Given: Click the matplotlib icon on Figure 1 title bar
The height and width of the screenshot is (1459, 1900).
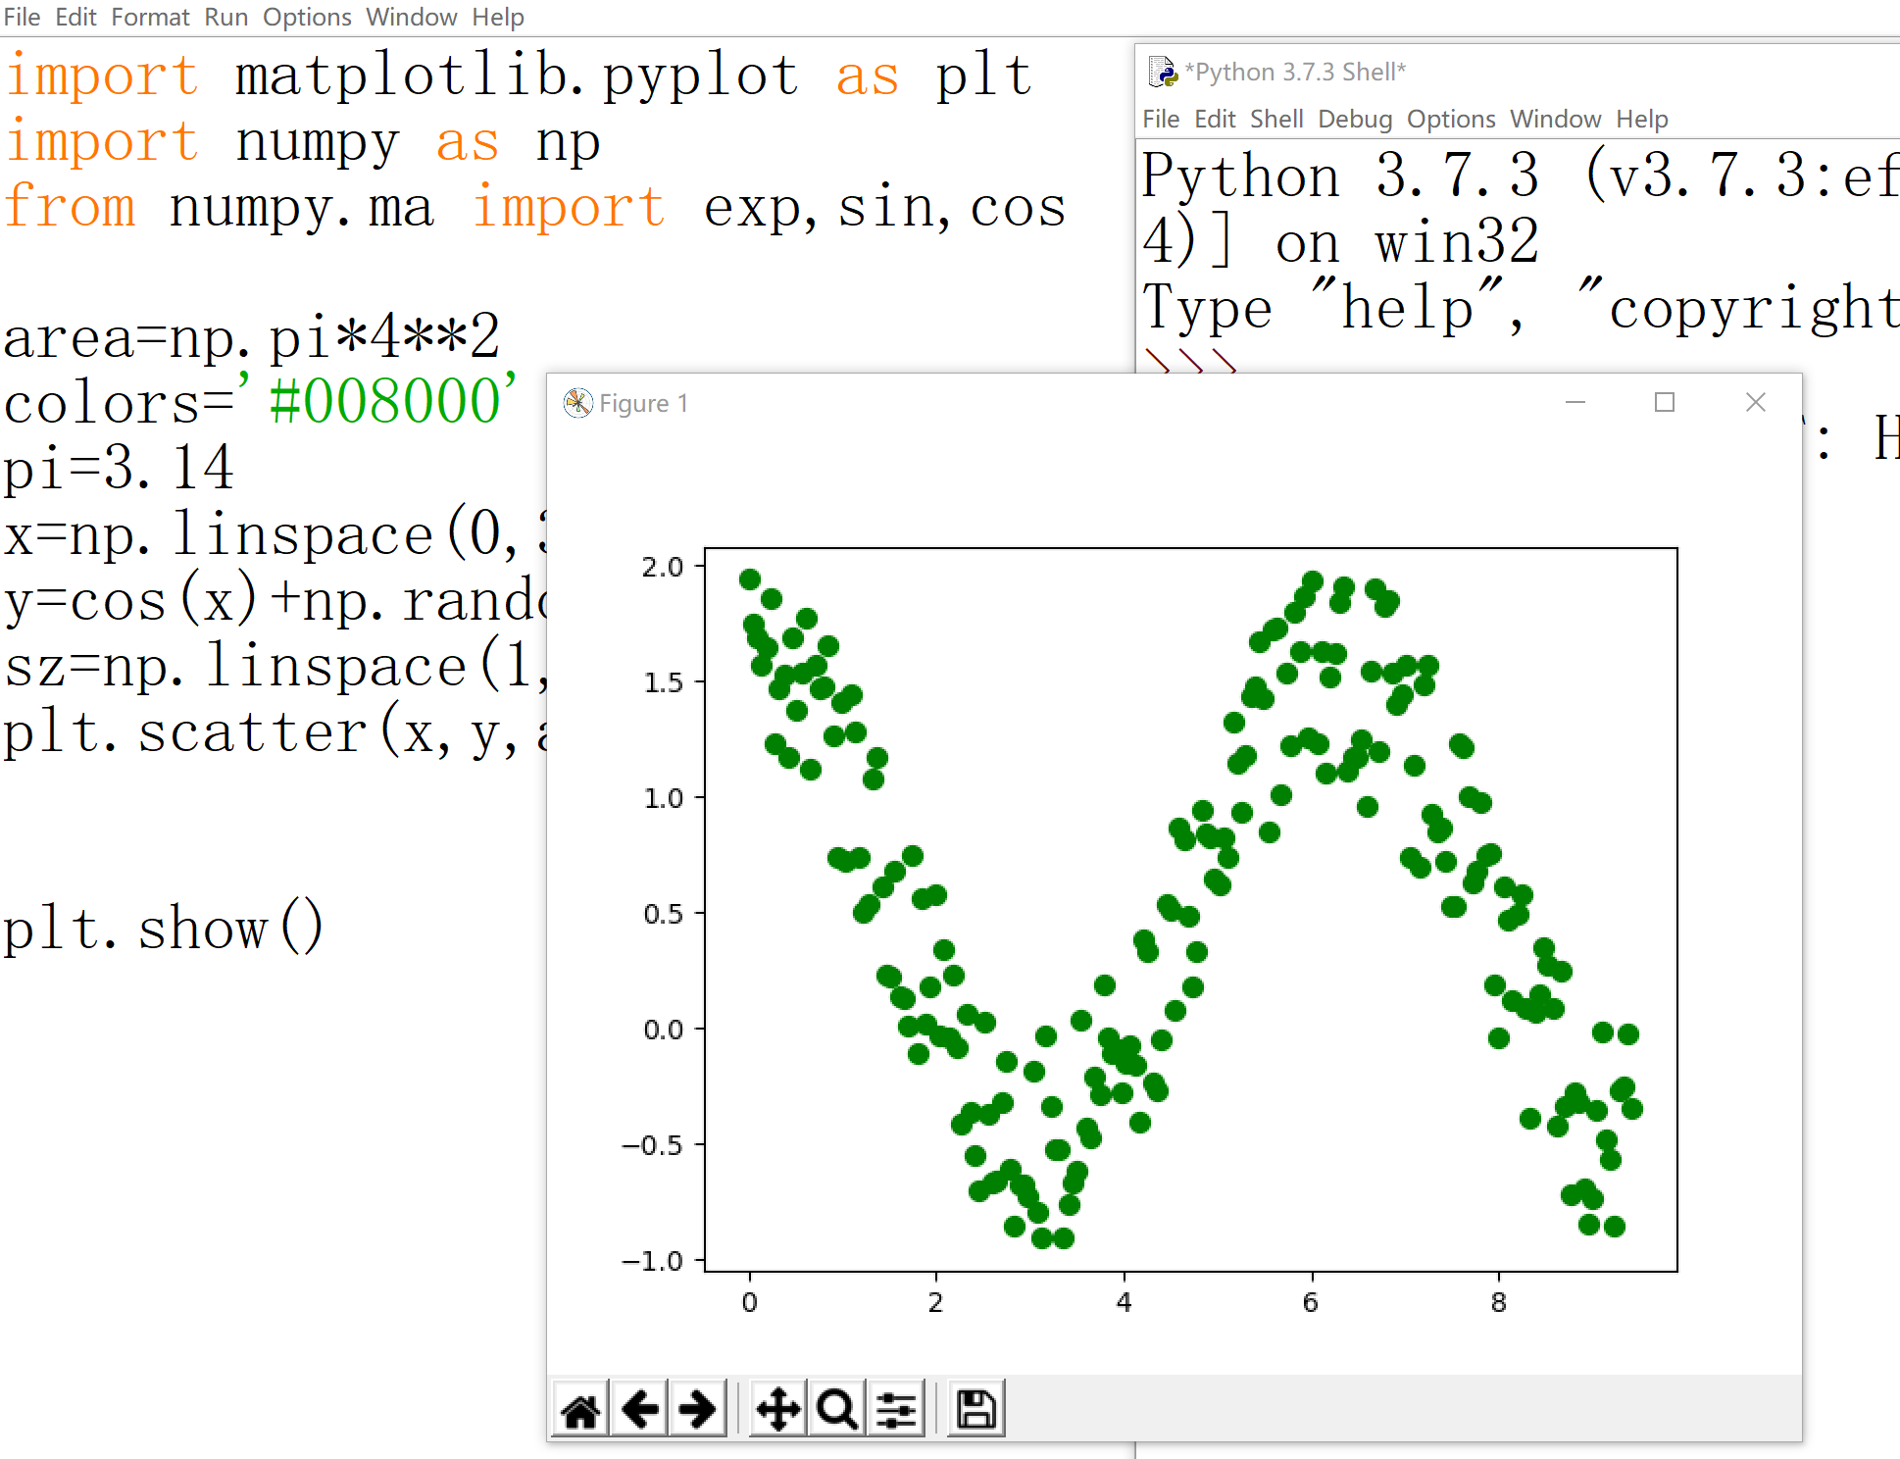Looking at the screenshot, I should click(577, 402).
